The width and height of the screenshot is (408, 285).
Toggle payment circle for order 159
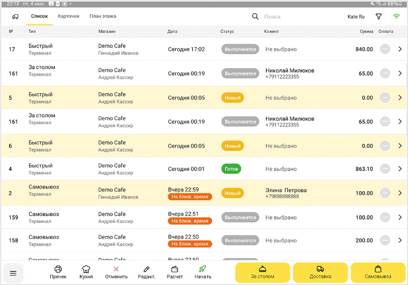(x=385, y=218)
